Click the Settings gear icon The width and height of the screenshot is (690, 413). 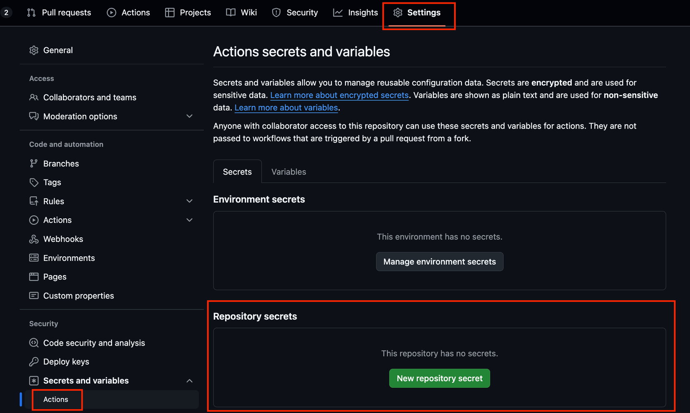pyautogui.click(x=397, y=12)
